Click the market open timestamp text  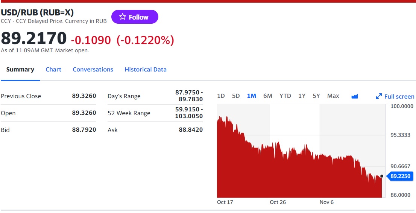(x=45, y=50)
